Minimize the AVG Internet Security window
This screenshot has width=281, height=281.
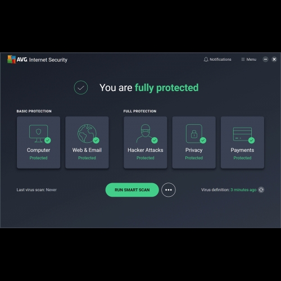[x=265, y=60]
